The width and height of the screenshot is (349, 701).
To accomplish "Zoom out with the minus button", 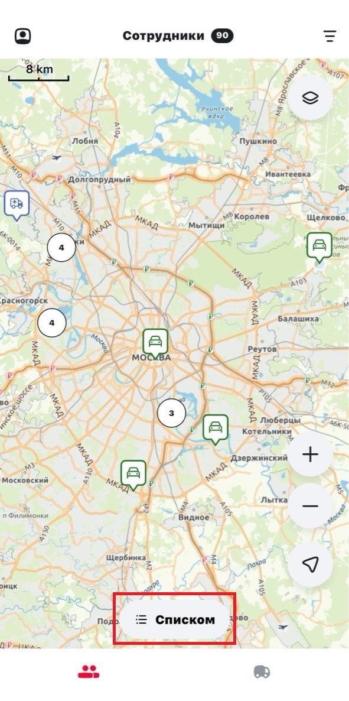I will point(310,506).
